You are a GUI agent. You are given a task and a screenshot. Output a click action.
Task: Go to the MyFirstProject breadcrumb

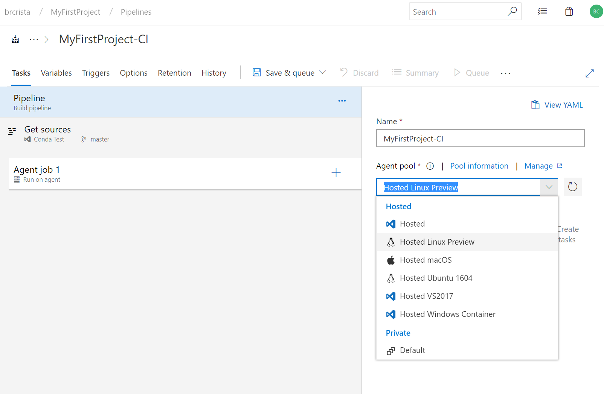(75, 12)
